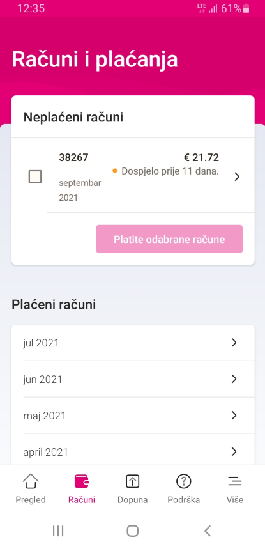
Task: Click Platite odabrane račune button
Action: point(169,239)
